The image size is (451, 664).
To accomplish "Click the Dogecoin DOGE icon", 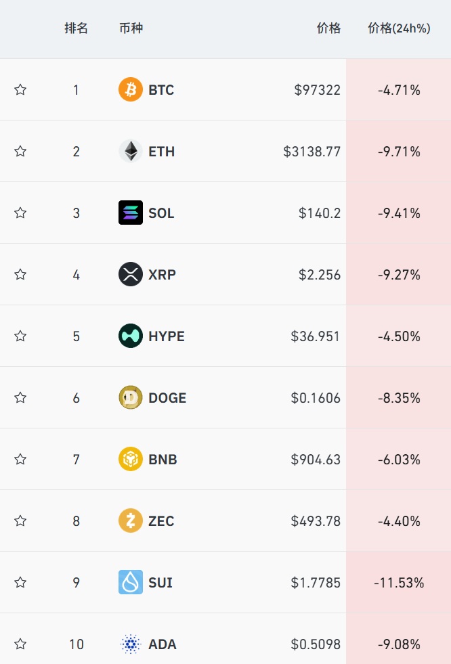I will pyautogui.click(x=130, y=397).
